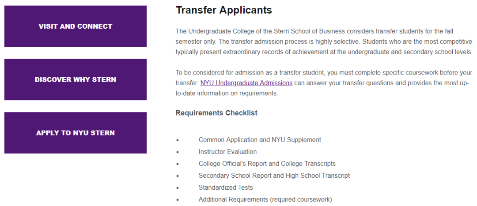Click the paragraph starting "To be considered"
Image resolution: width=477 pixels, height=206 pixels.
point(324,83)
